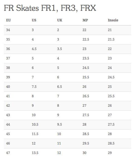
Task: Select the EU column header
Action: (x=8, y=20)
